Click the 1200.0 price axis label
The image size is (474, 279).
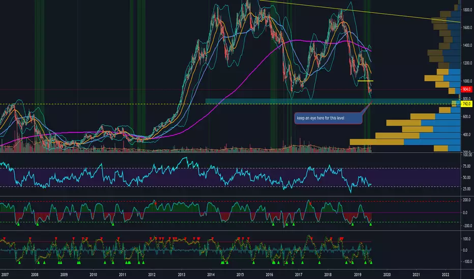pyautogui.click(x=467, y=63)
